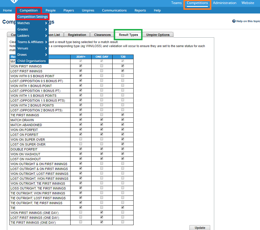This screenshot has width=260, height=230.
Task: Click the WON ON WASHOUT row label
Action: coord(25,154)
